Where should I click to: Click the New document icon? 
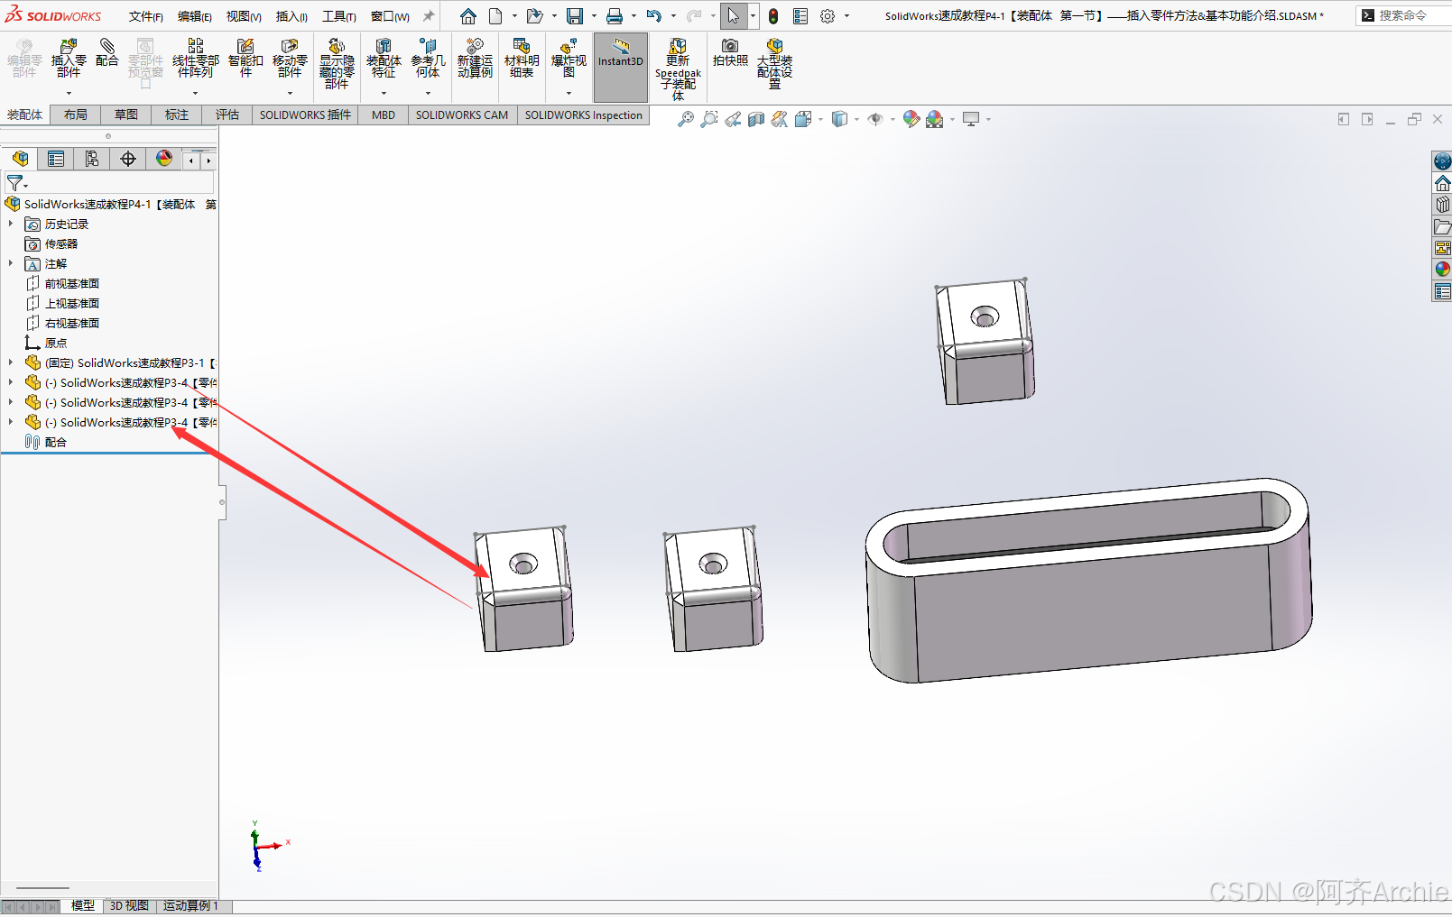point(495,16)
